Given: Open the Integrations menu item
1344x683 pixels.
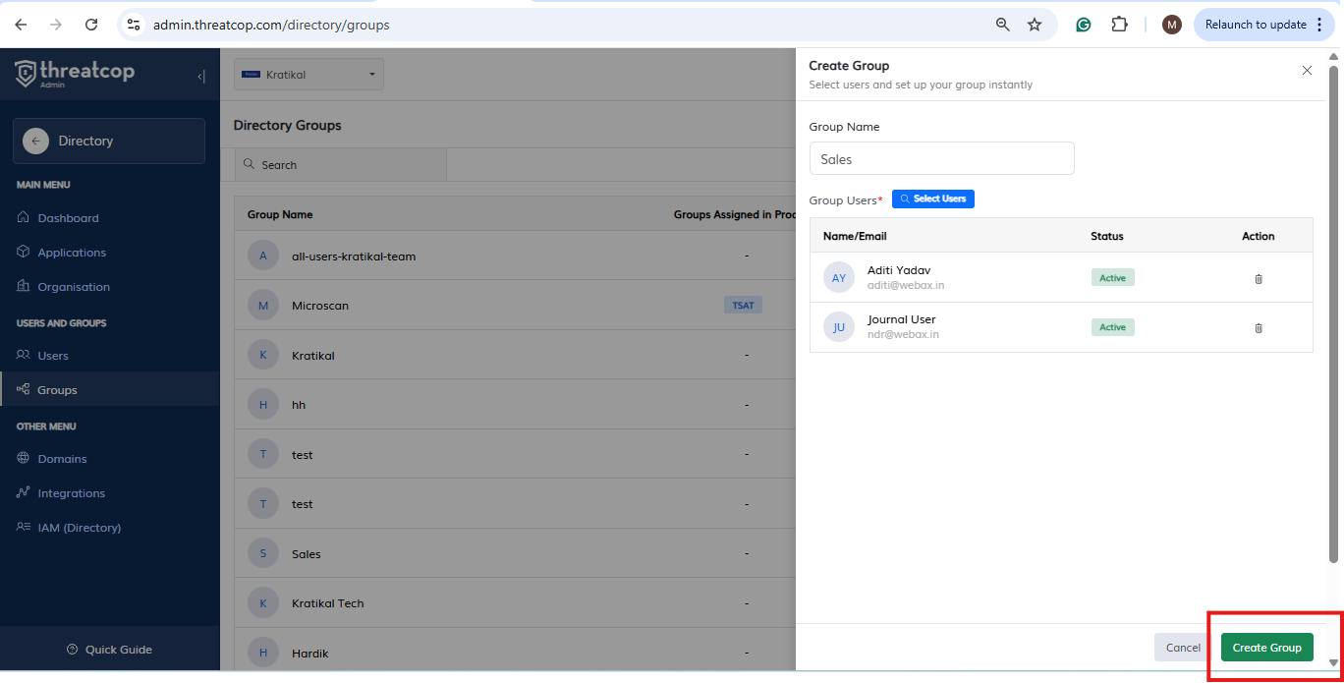Looking at the screenshot, I should tap(71, 493).
